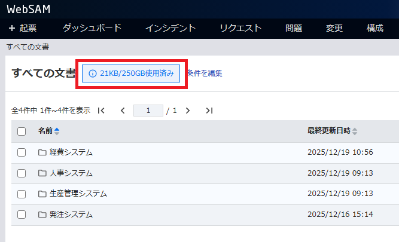Jump to the last page of results
This screenshot has height=242, width=399.
[x=209, y=111]
